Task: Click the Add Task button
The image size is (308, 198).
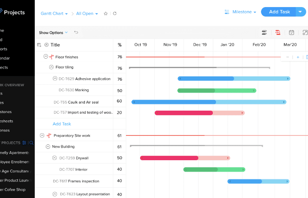Action: (x=279, y=12)
